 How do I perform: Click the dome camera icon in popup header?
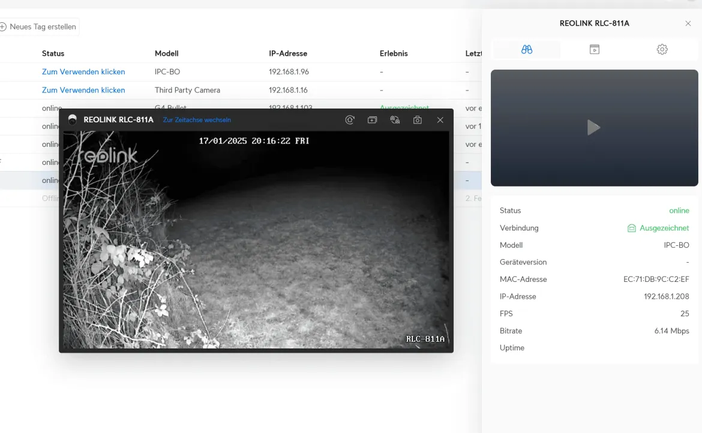[73, 119]
